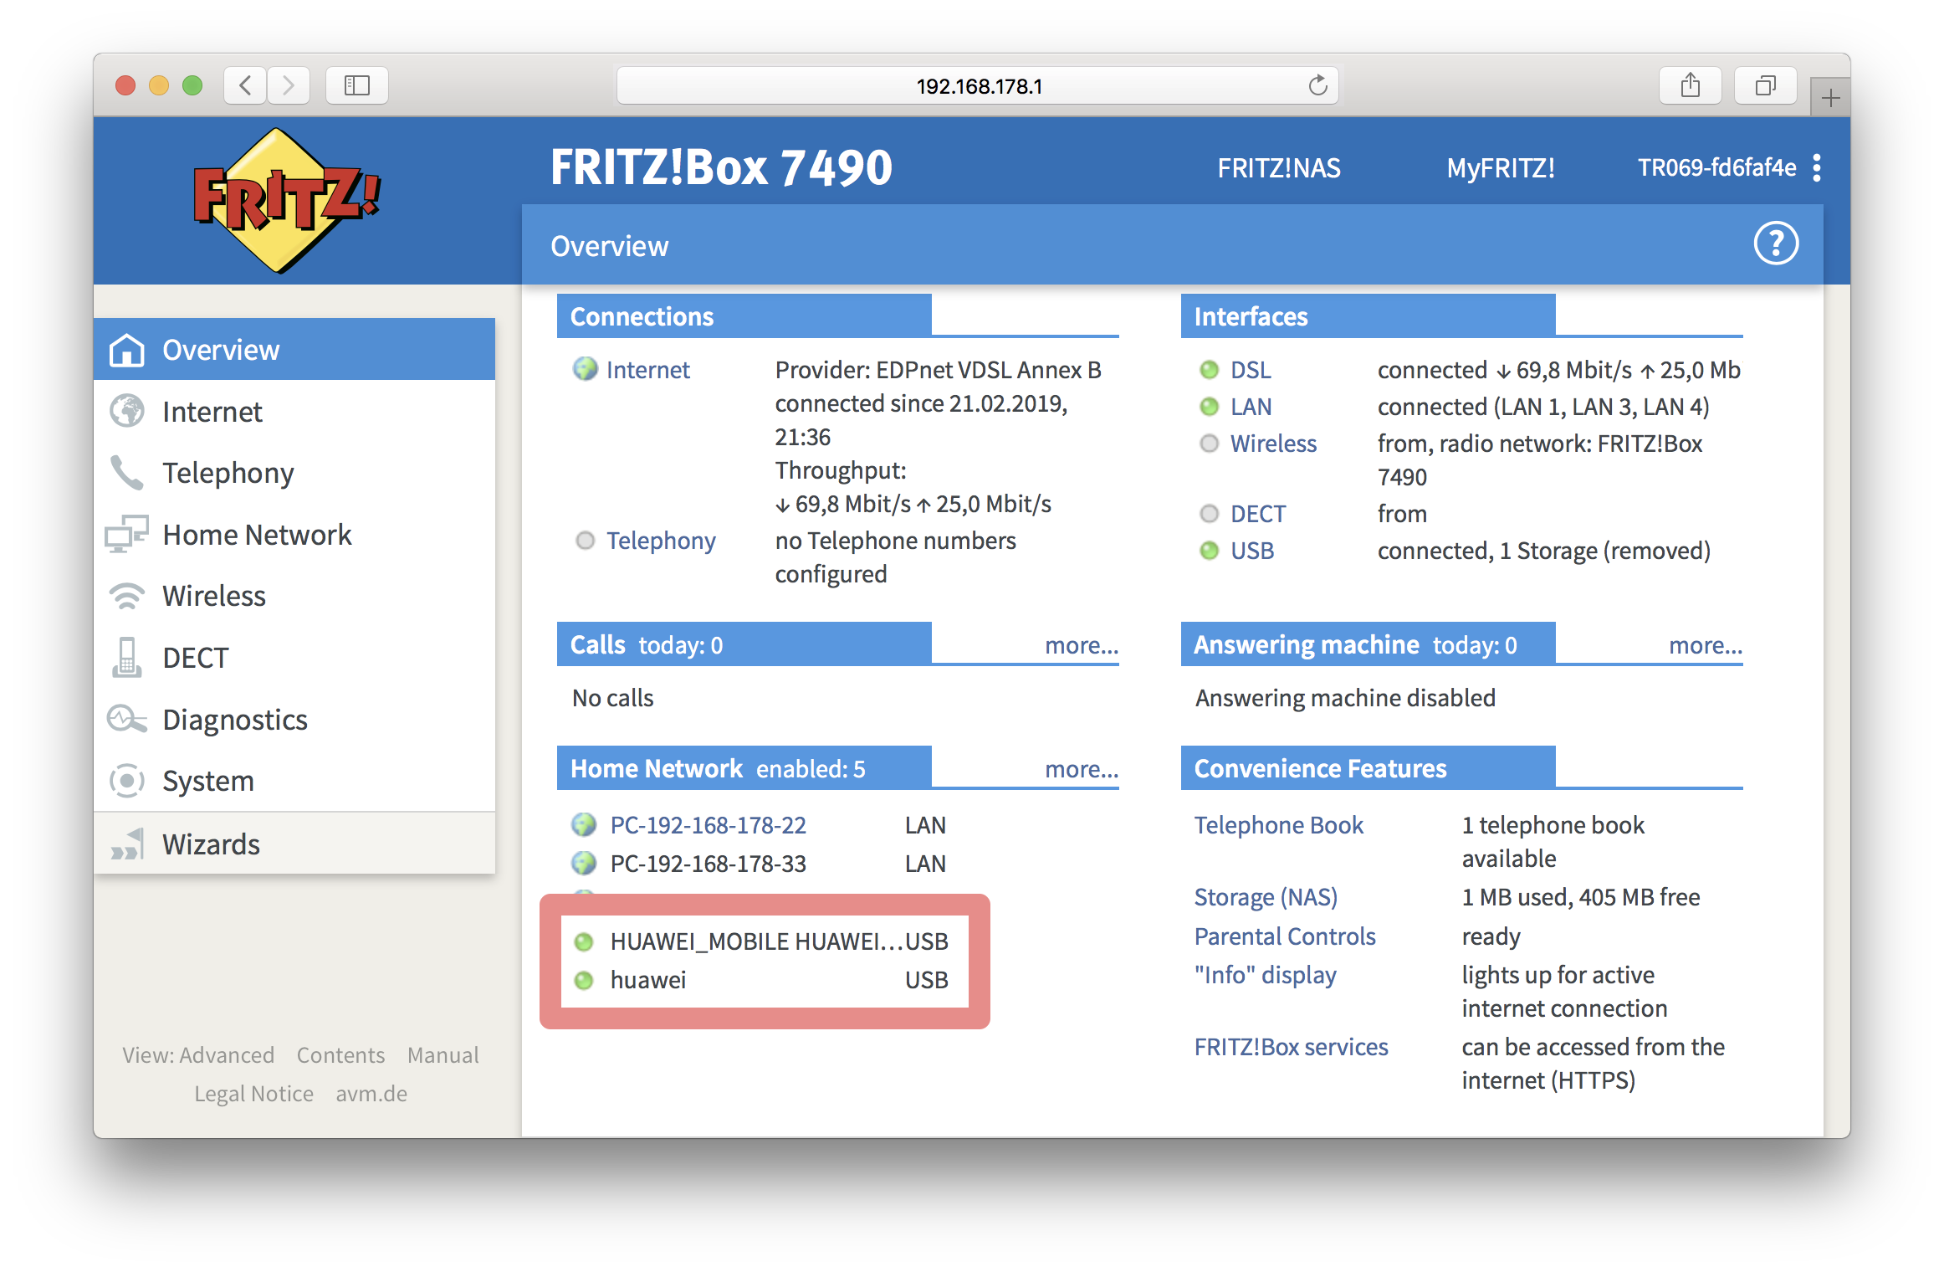Click the grey status dot beside Wireless interface

[x=1209, y=444]
